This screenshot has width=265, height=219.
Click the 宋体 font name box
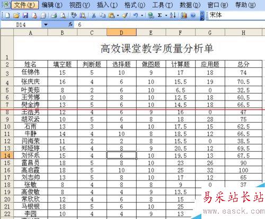236,15
